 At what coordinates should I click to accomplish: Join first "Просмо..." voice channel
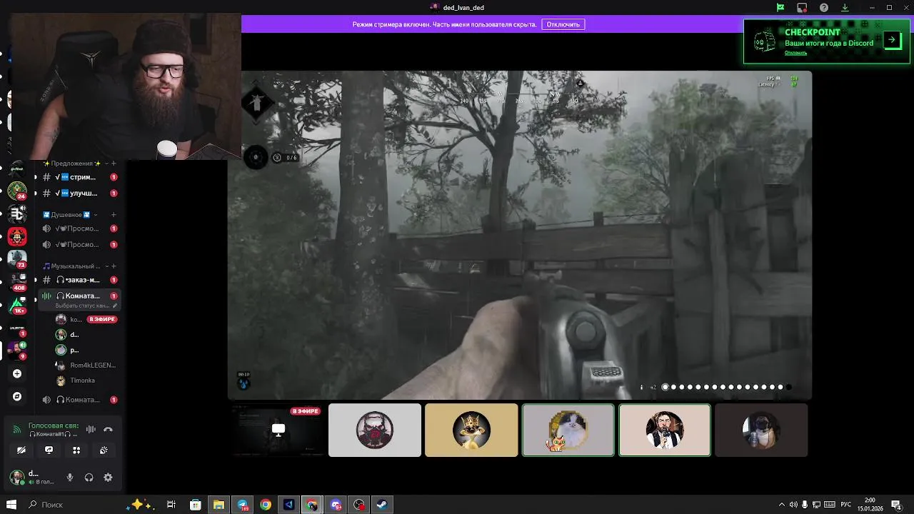pyautogui.click(x=79, y=228)
